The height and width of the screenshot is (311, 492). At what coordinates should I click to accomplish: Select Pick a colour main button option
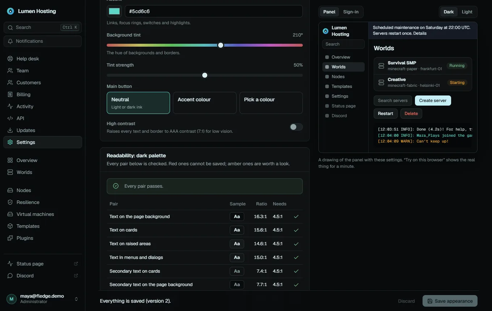click(x=271, y=103)
